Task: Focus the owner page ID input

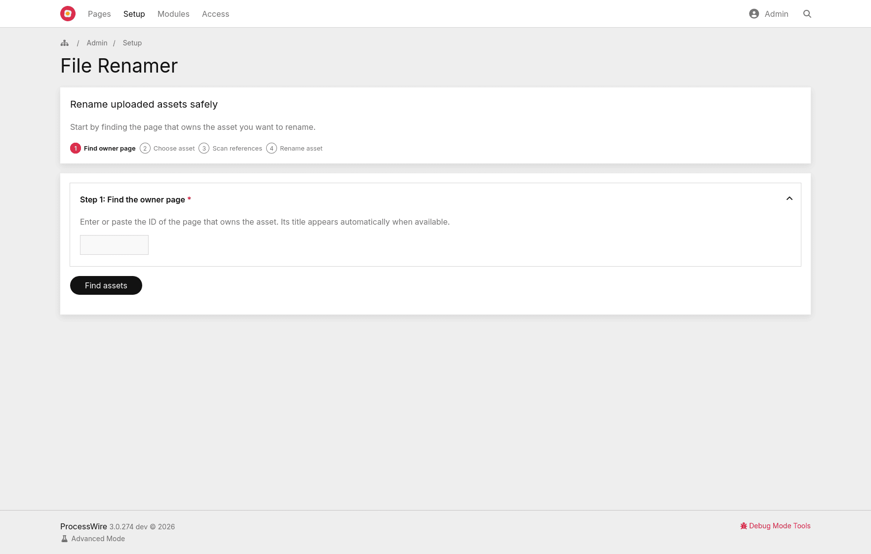Action: (114, 245)
